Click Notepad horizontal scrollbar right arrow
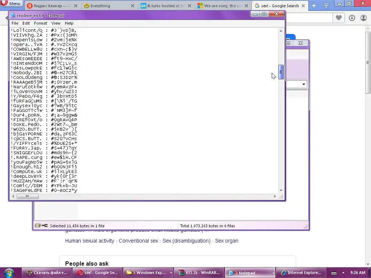Viewport: 371px width, 278px height. [275, 196]
